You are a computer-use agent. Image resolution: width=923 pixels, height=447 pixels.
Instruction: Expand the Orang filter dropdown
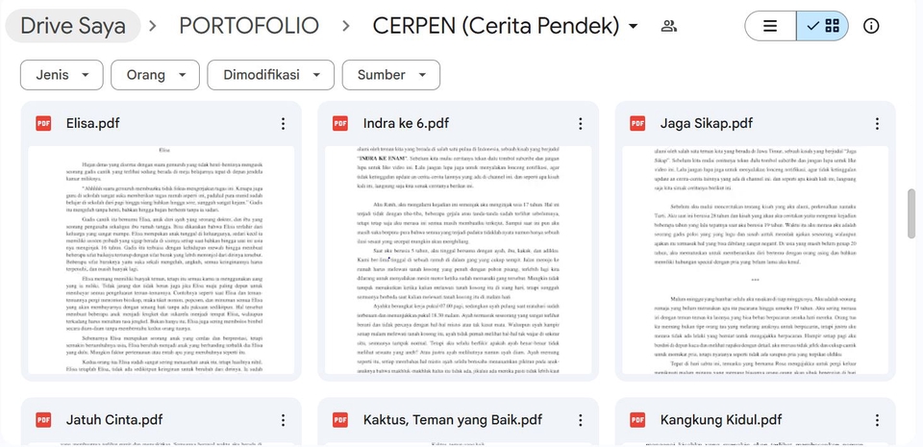pyautogui.click(x=155, y=75)
